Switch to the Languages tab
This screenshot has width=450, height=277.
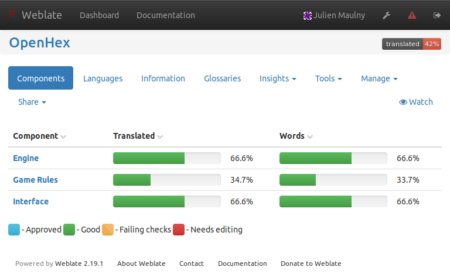(103, 78)
